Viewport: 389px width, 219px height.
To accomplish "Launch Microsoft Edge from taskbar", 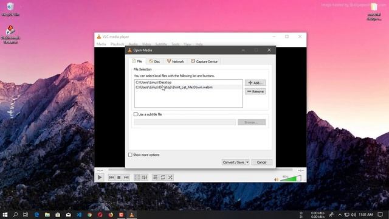I will 36,215.
